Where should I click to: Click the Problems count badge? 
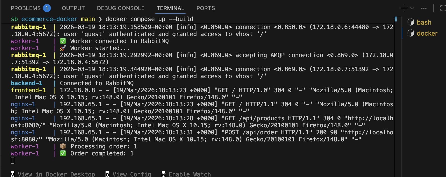[47, 8]
